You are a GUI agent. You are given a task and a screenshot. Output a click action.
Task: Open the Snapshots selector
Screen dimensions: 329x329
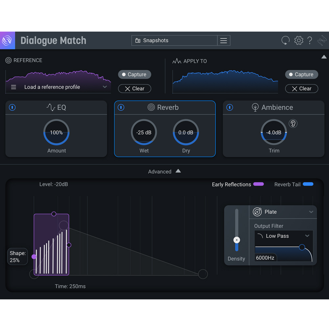[174, 40]
